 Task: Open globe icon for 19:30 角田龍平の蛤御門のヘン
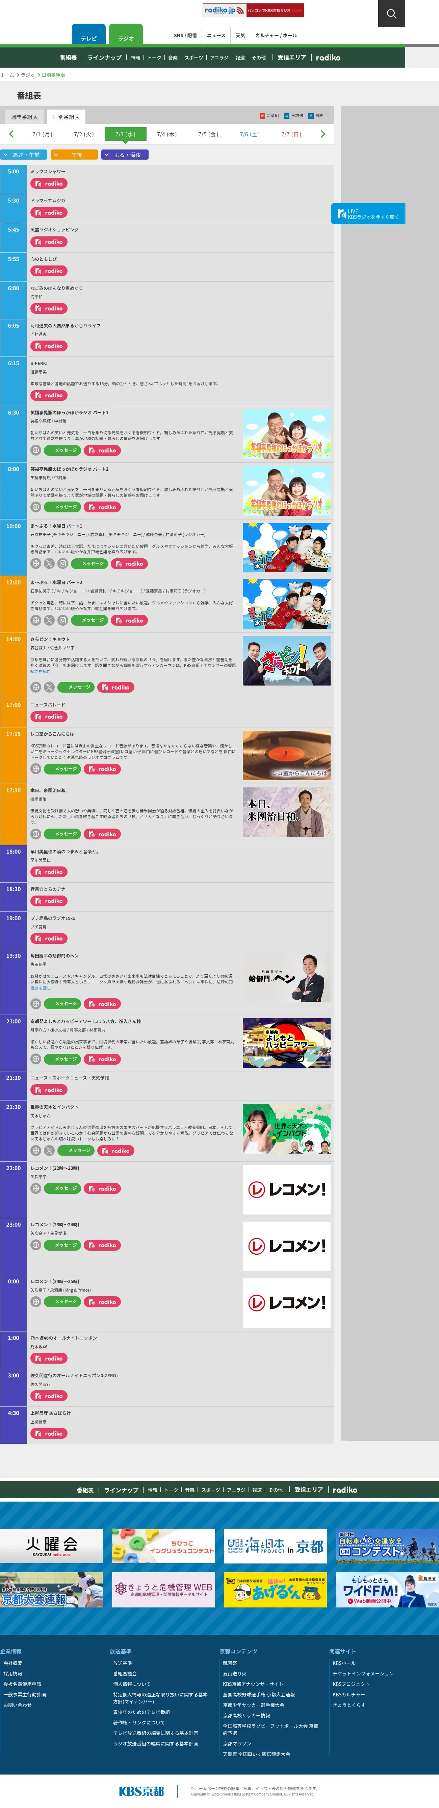(36, 1004)
